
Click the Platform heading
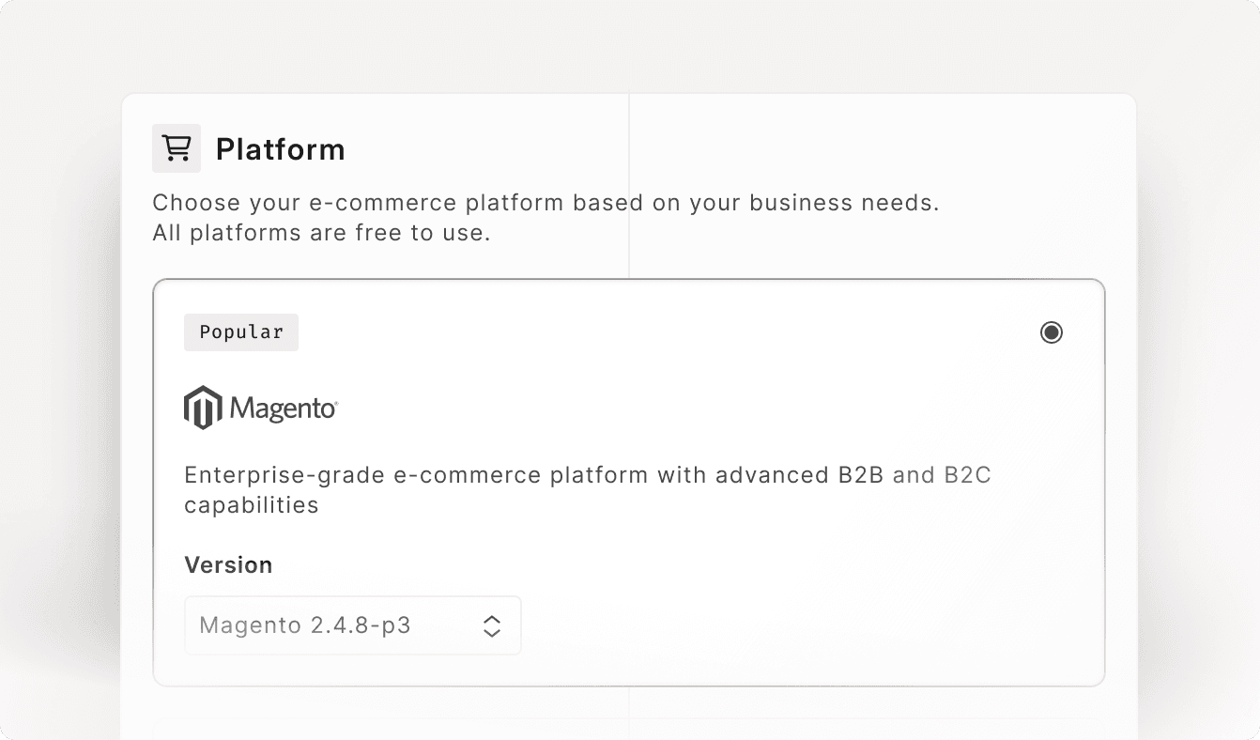coord(281,149)
